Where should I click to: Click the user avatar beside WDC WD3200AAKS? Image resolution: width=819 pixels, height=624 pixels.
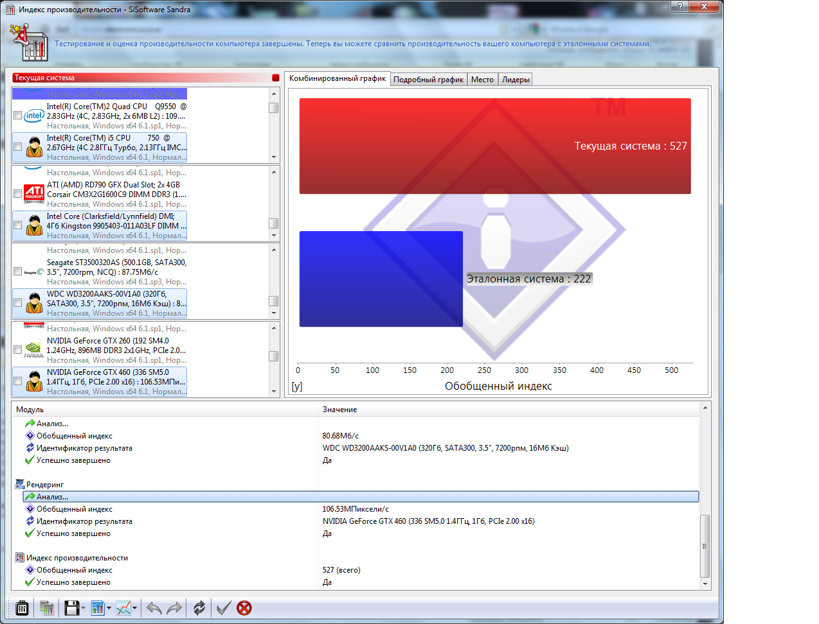click(x=34, y=303)
